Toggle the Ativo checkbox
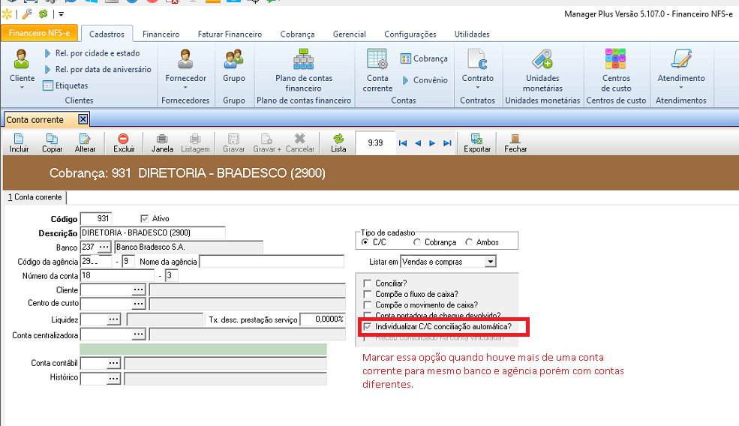The width and height of the screenshot is (739, 426). pos(146,218)
